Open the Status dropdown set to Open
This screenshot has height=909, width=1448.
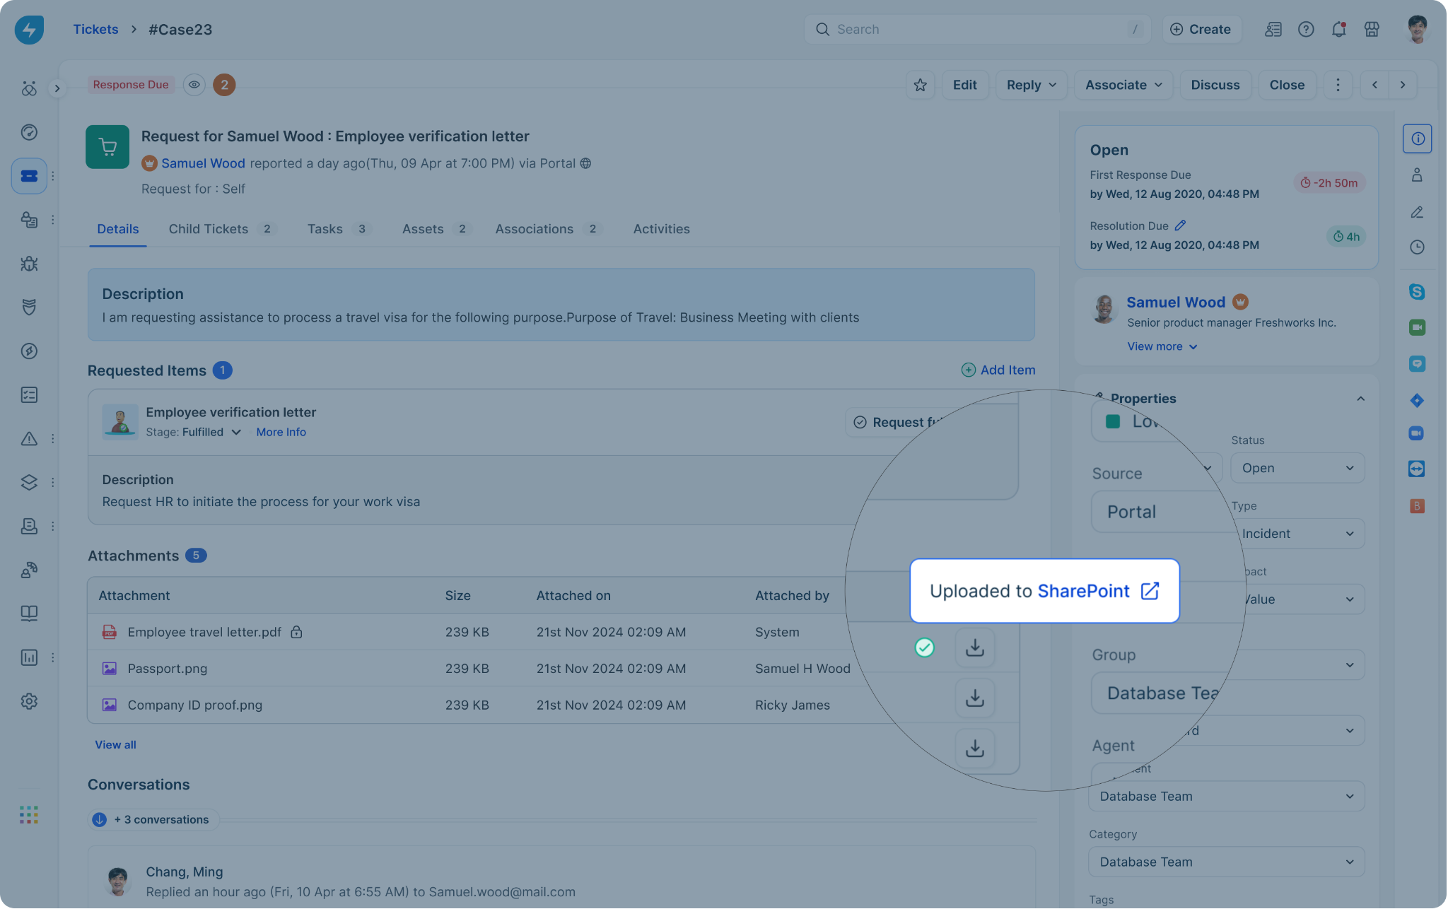pos(1297,468)
